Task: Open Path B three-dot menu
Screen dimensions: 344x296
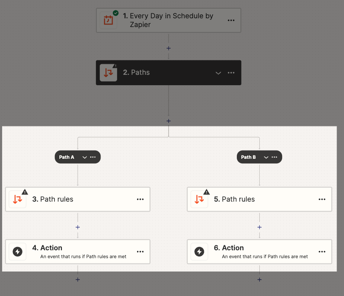Action: click(x=275, y=157)
